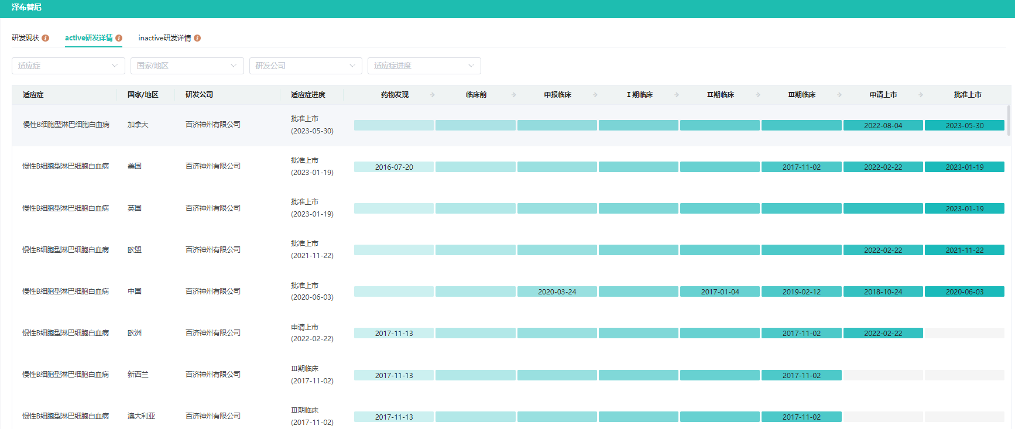Click the table's vertical scrollbar
Screen dimensions: 1015x429
point(1009,121)
